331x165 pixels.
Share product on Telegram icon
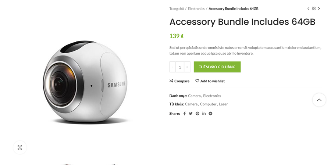pos(210,114)
